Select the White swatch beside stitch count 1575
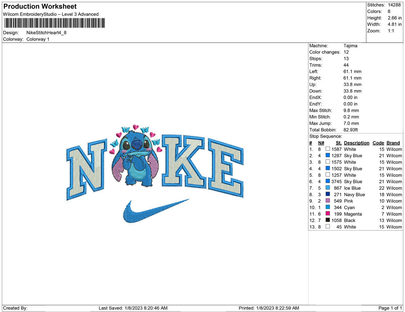Viewport: 405px width, 312px height. (x=328, y=162)
